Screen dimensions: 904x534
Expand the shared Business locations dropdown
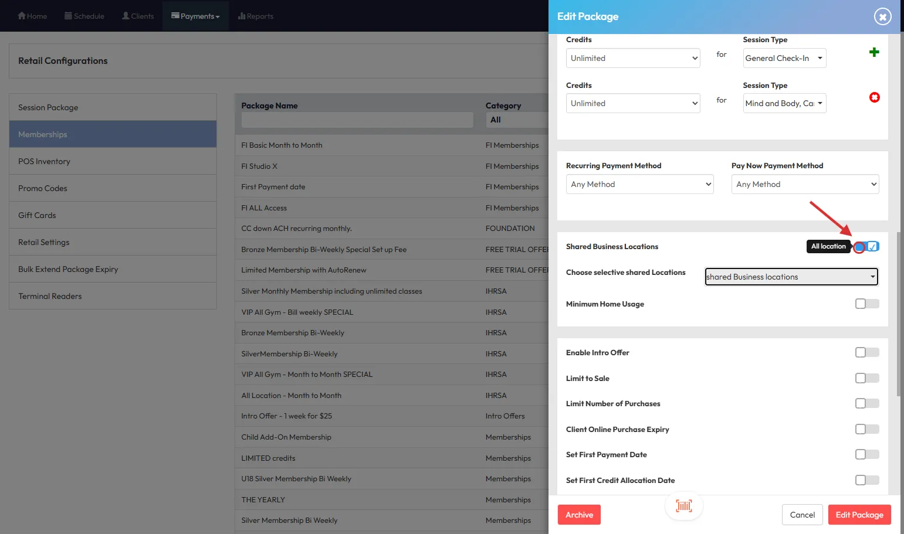pyautogui.click(x=791, y=277)
